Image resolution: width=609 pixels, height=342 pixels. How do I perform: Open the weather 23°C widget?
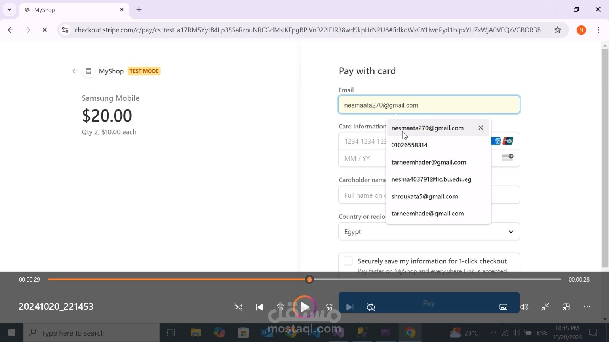(464, 333)
